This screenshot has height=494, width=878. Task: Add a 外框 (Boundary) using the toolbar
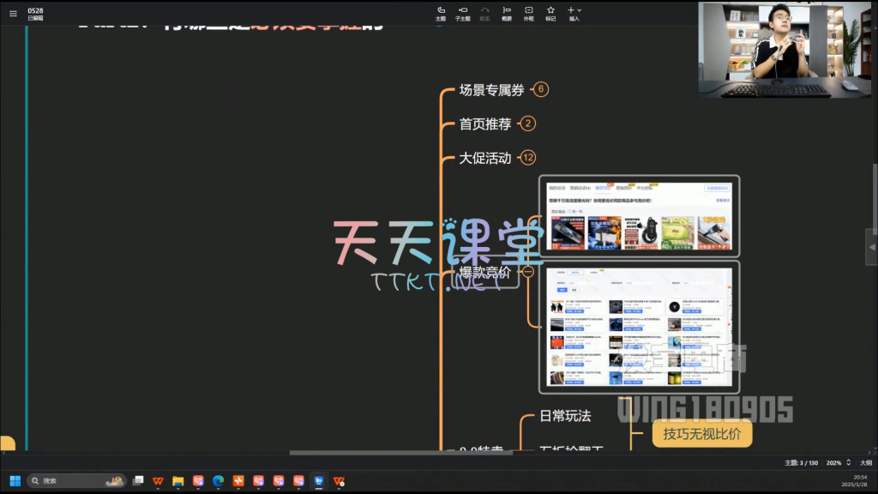click(528, 13)
